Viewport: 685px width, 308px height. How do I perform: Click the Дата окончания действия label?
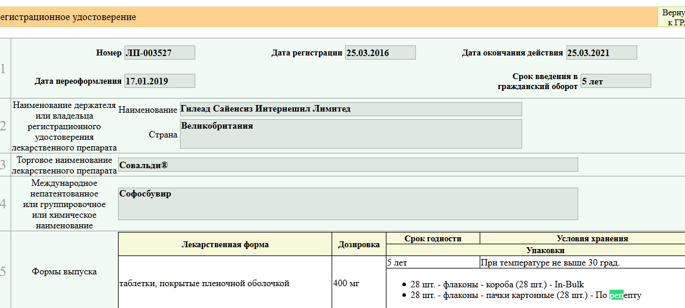click(x=513, y=53)
